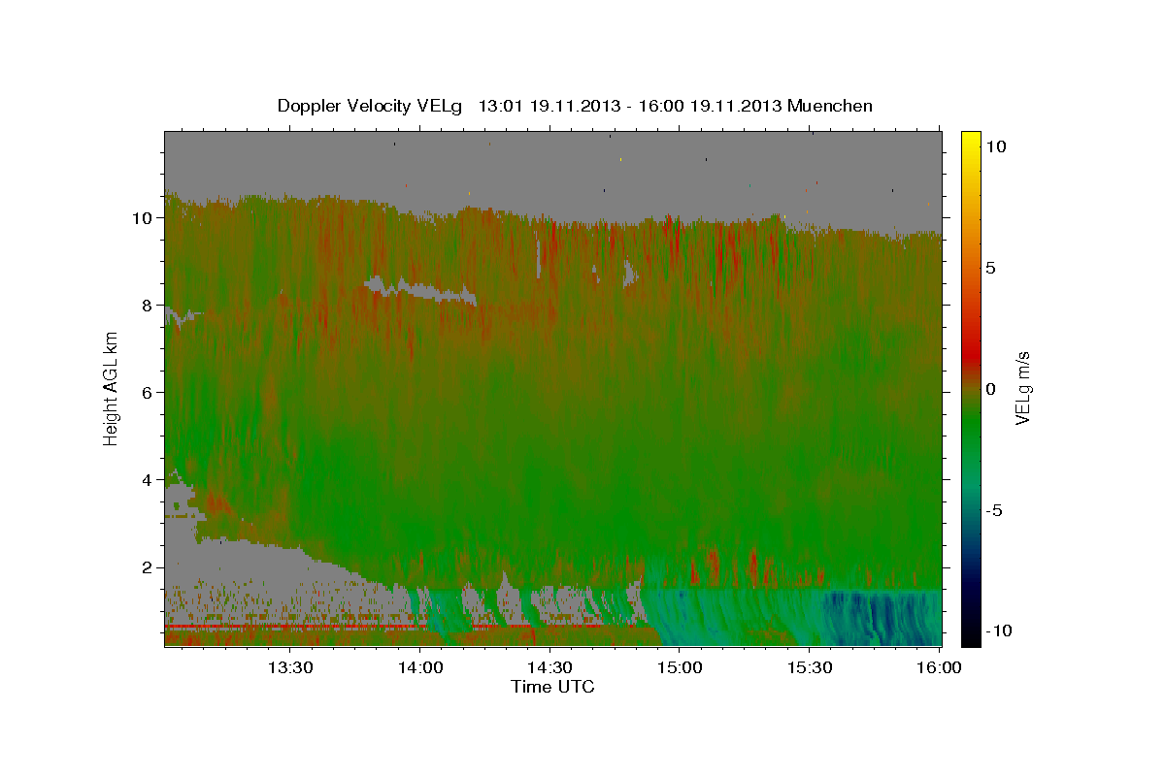Click the colorbar tick label 10
This screenshot has height=776, width=1165.
pos(995,146)
